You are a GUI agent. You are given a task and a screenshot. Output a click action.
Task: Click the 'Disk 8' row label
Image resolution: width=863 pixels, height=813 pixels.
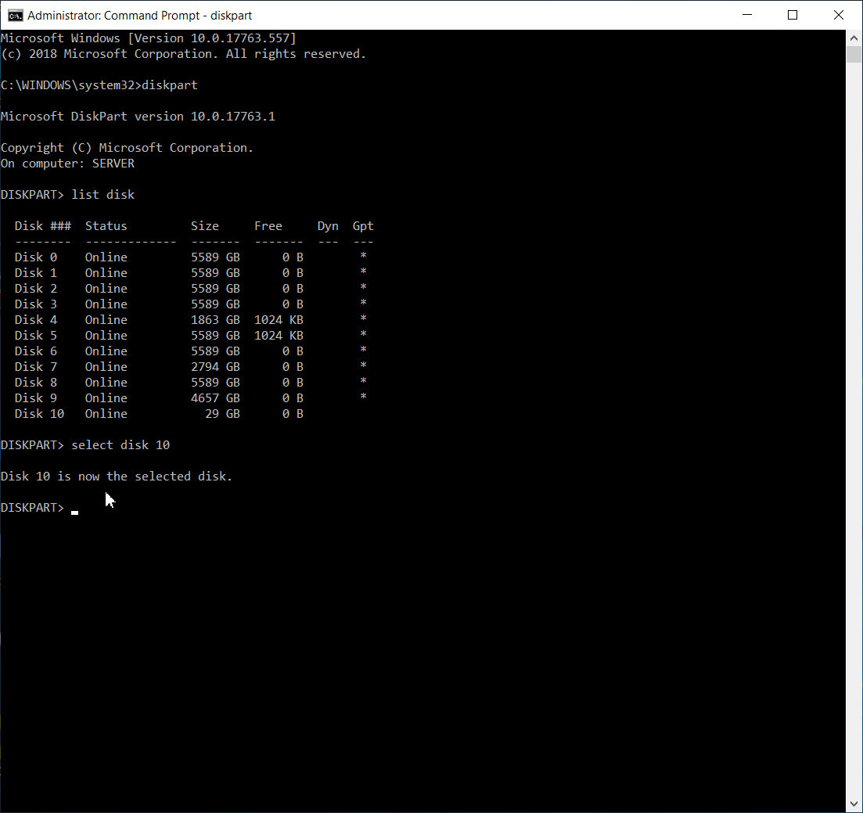point(36,383)
